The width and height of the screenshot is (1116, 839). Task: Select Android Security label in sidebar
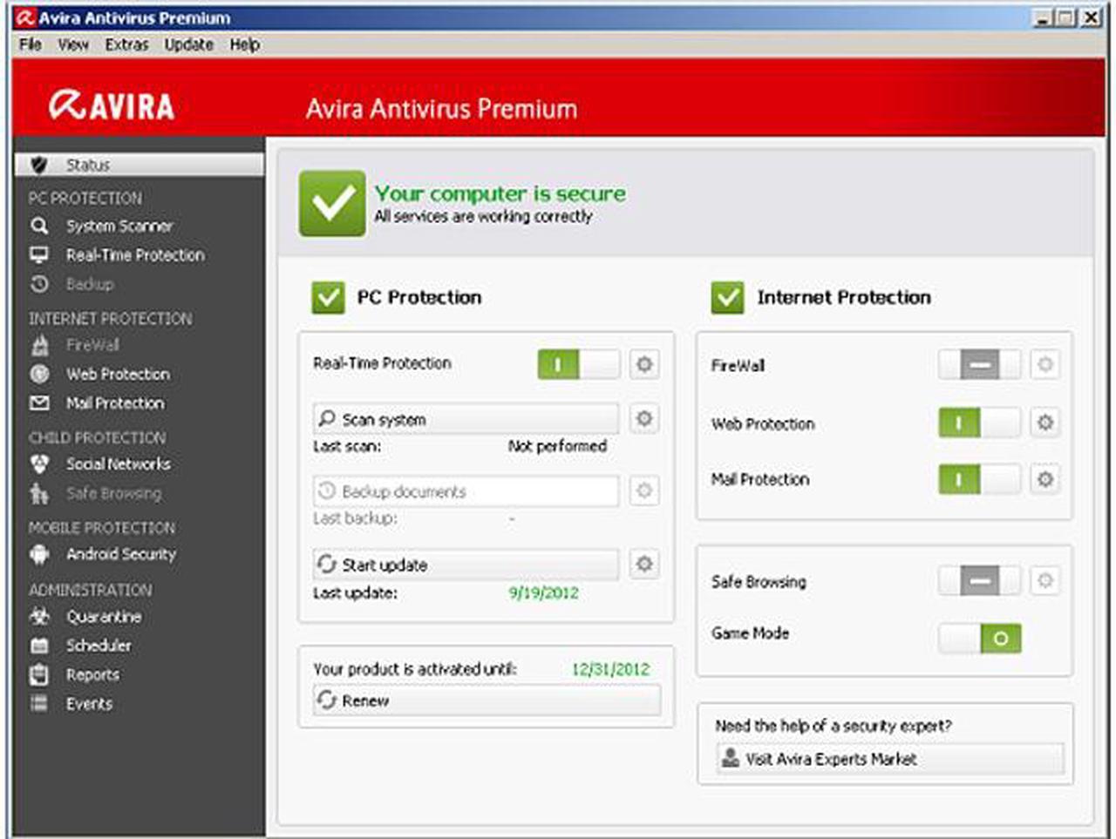click(121, 554)
